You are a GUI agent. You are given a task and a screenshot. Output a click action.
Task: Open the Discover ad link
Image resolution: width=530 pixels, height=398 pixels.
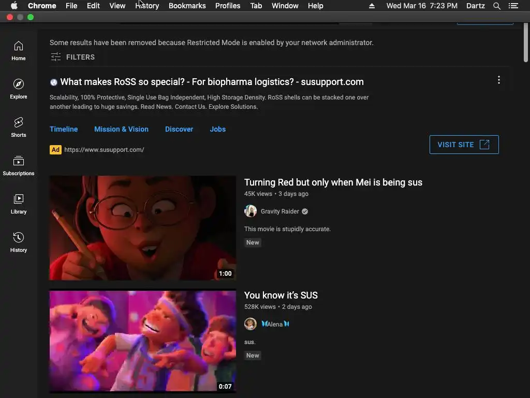179,129
